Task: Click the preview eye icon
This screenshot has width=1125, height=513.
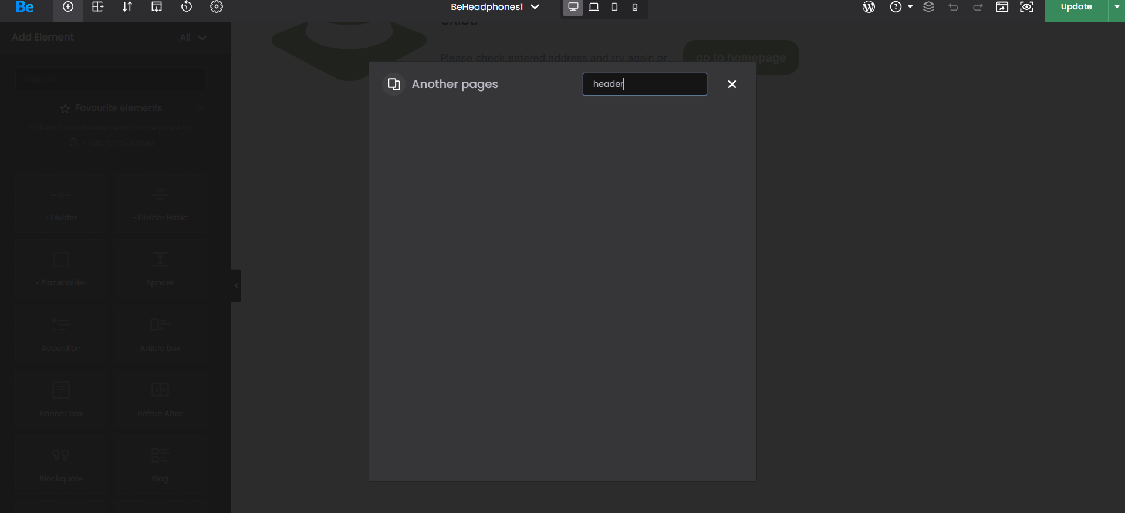Action: 1026,7
